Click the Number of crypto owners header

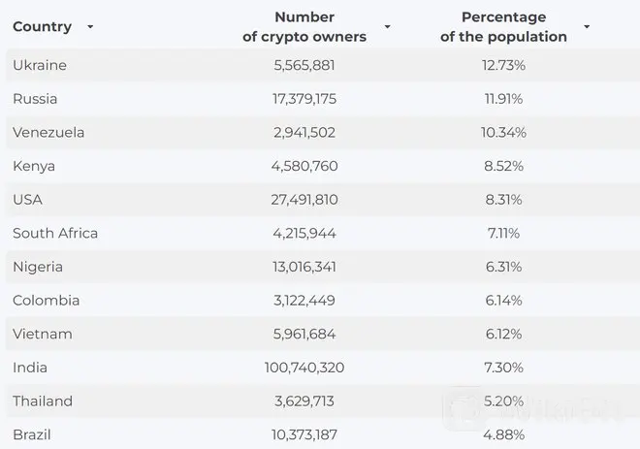click(304, 27)
